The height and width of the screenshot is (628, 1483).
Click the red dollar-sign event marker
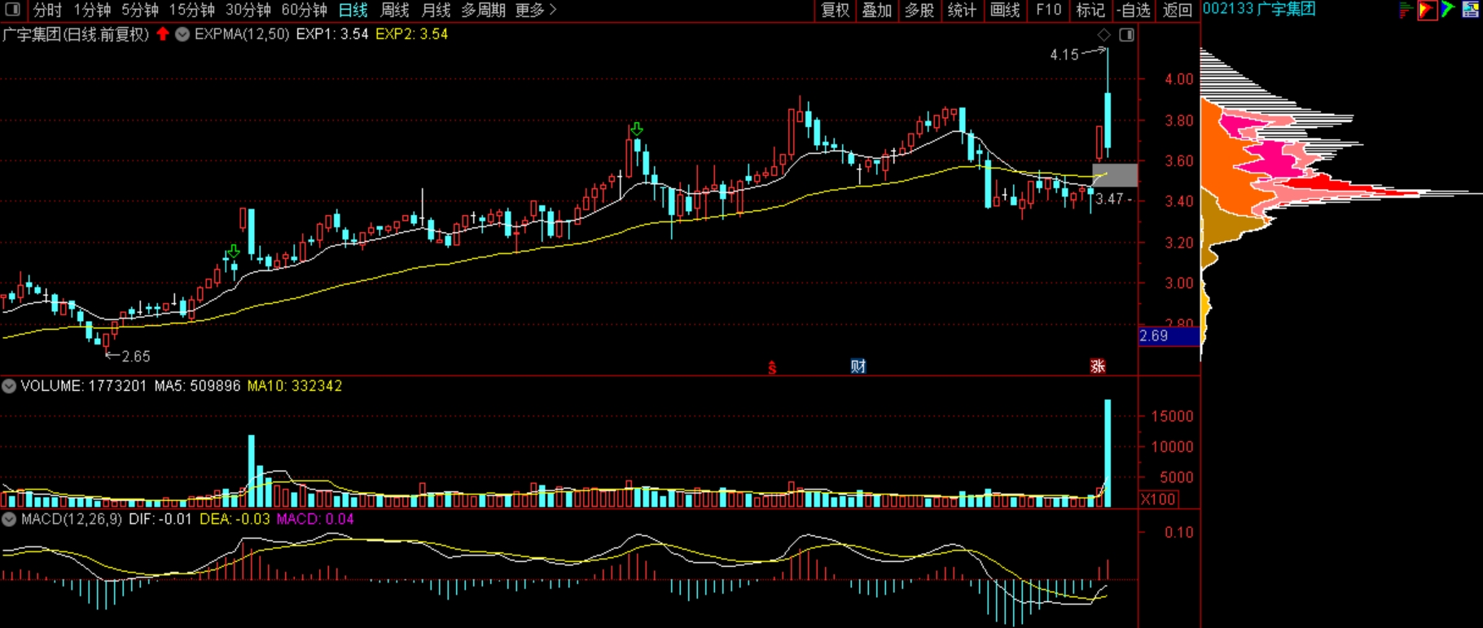tap(772, 367)
